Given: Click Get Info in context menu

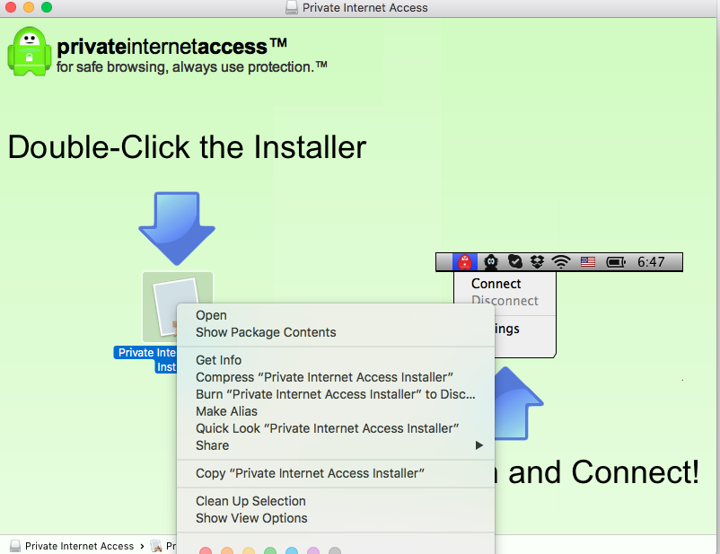Looking at the screenshot, I should click(336, 360).
